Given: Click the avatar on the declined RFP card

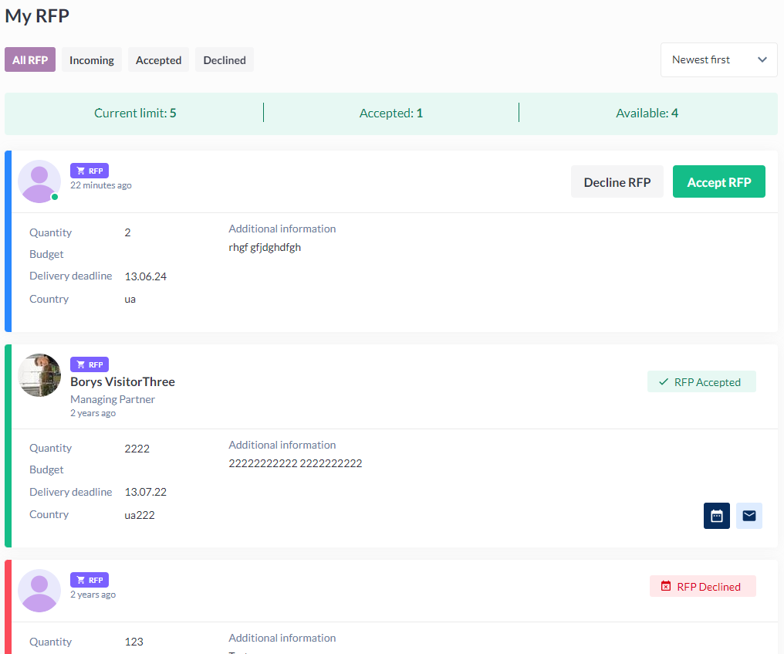Looking at the screenshot, I should (x=39, y=591).
